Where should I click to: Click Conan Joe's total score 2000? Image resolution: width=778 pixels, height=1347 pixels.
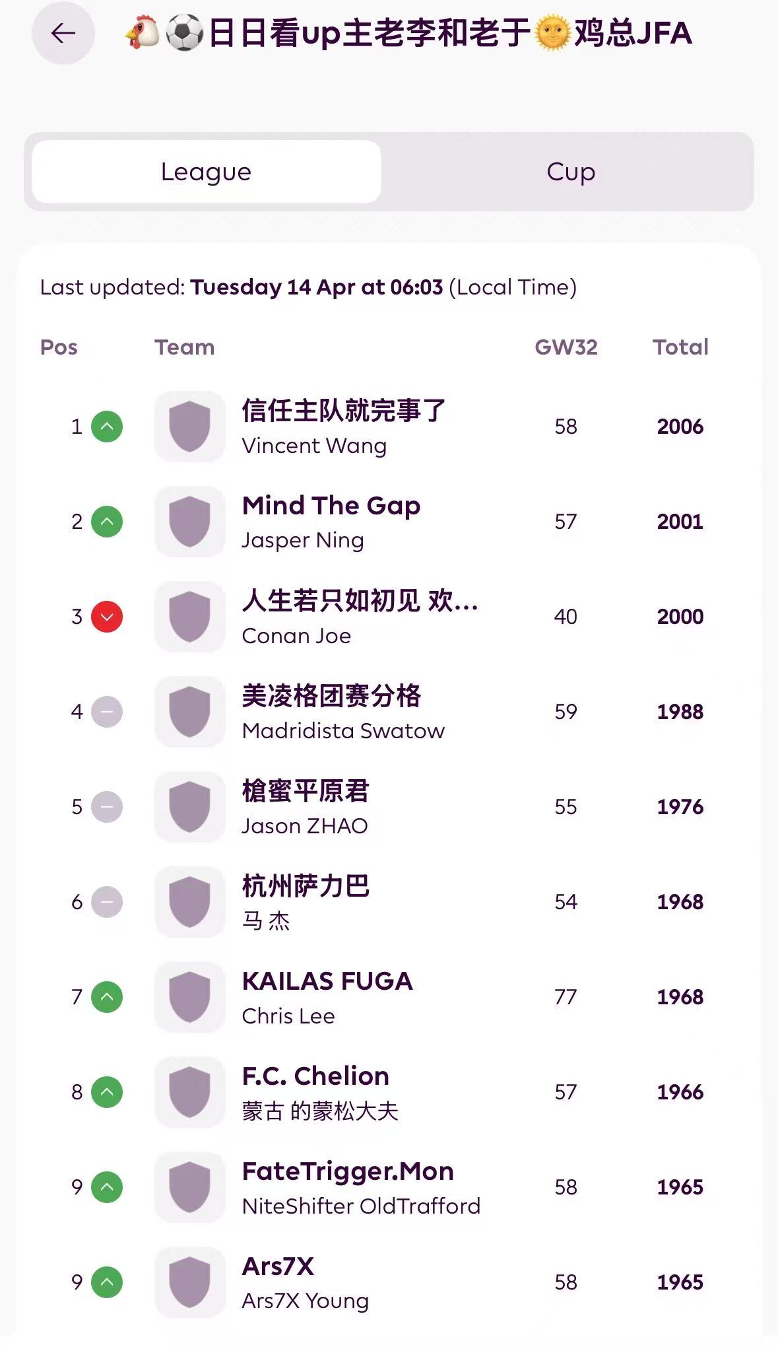point(680,617)
